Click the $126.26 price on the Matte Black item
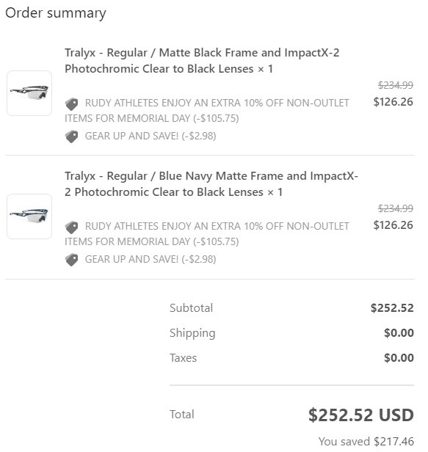 393,102
